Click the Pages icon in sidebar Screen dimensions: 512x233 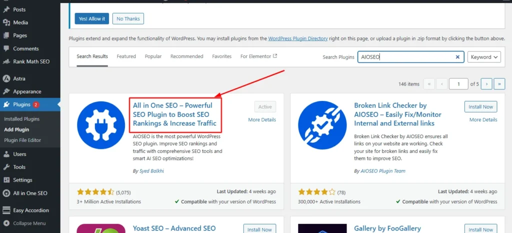click(x=6, y=35)
